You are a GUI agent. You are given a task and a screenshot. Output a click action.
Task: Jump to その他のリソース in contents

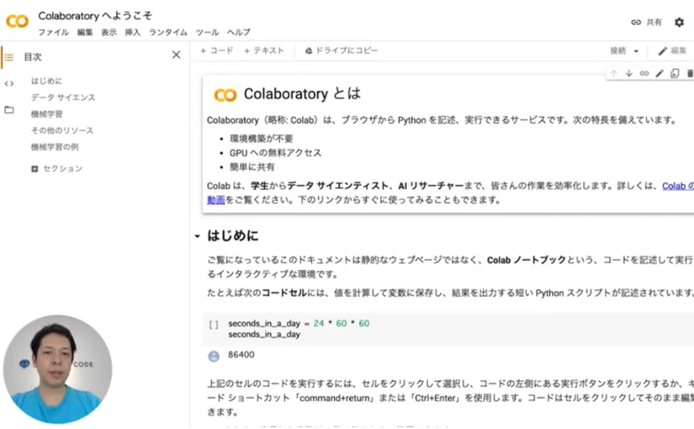tap(62, 130)
